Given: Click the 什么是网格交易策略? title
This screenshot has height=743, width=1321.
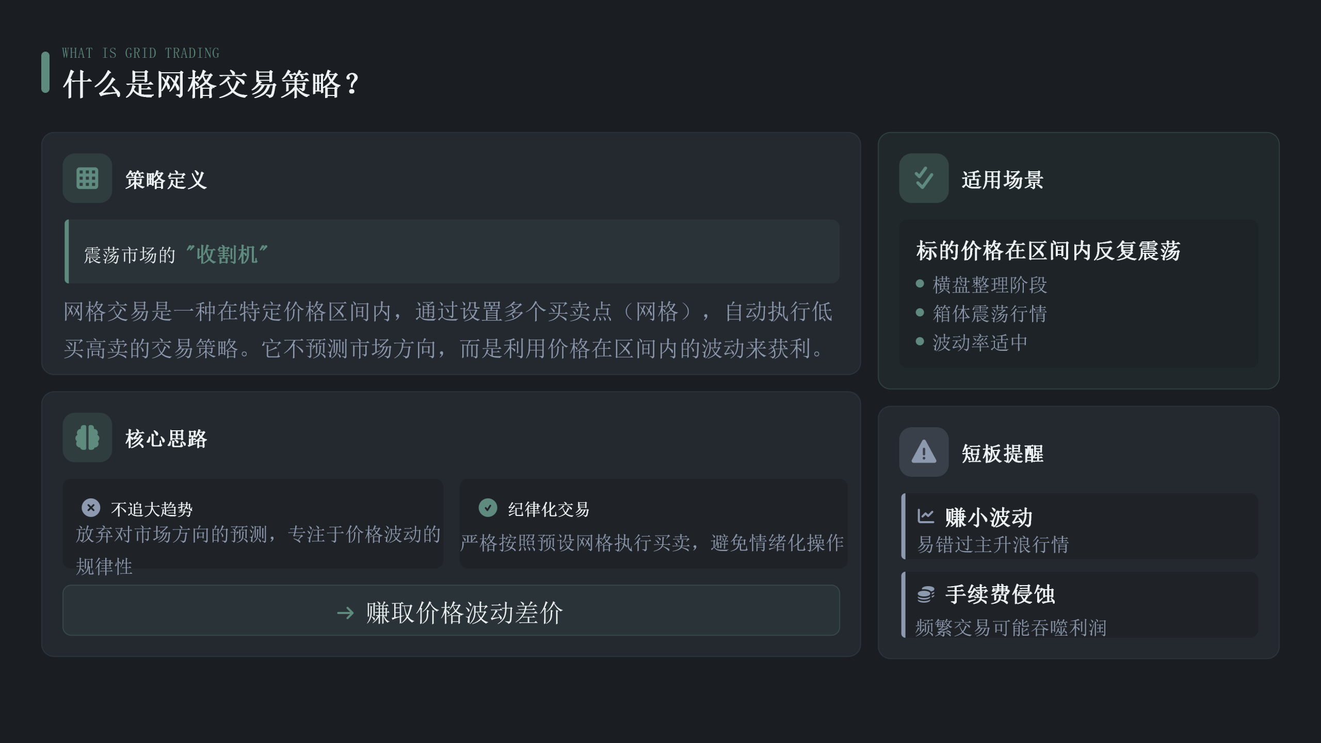Looking at the screenshot, I should tap(211, 84).
